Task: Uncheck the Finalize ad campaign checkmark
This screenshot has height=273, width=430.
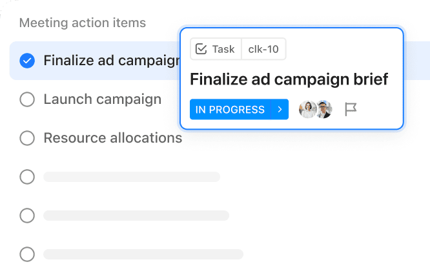Action: [27, 61]
